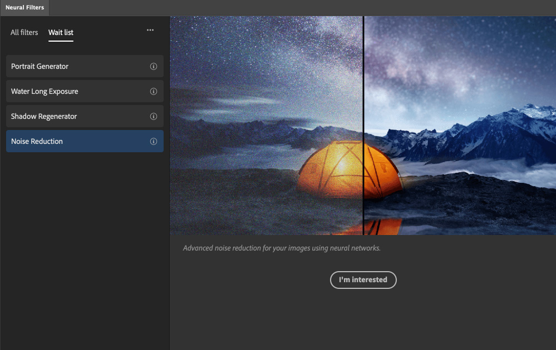Click empty area below the filter list
556x350 pixels.
(x=85, y=250)
